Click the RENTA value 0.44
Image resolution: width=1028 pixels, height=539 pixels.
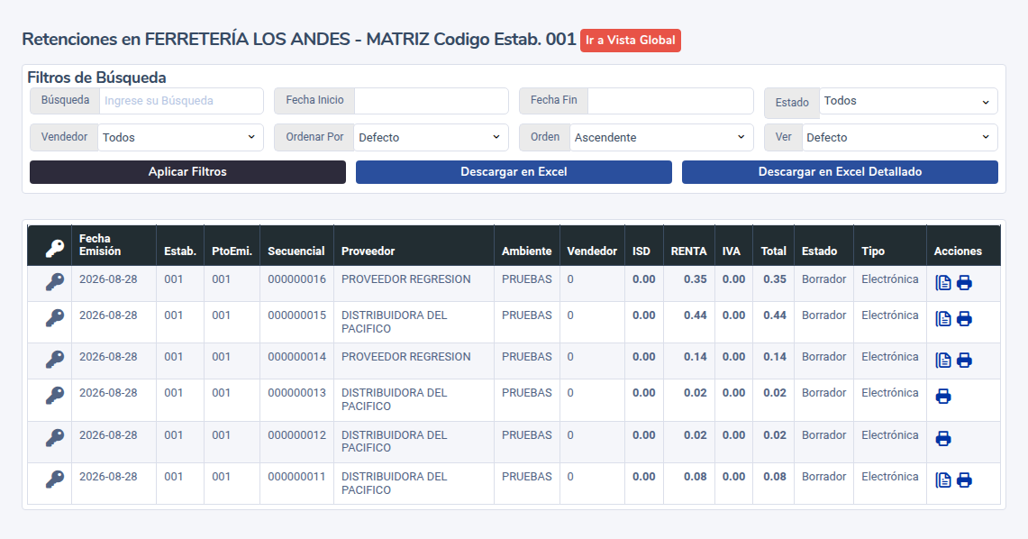coord(695,315)
